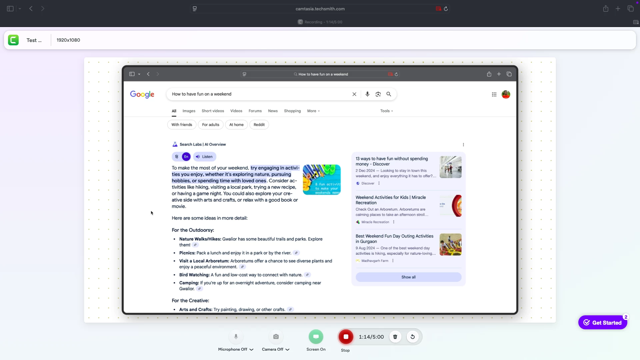Restart recording with the circular arrow icon
The image size is (640, 360).
pos(413,337)
